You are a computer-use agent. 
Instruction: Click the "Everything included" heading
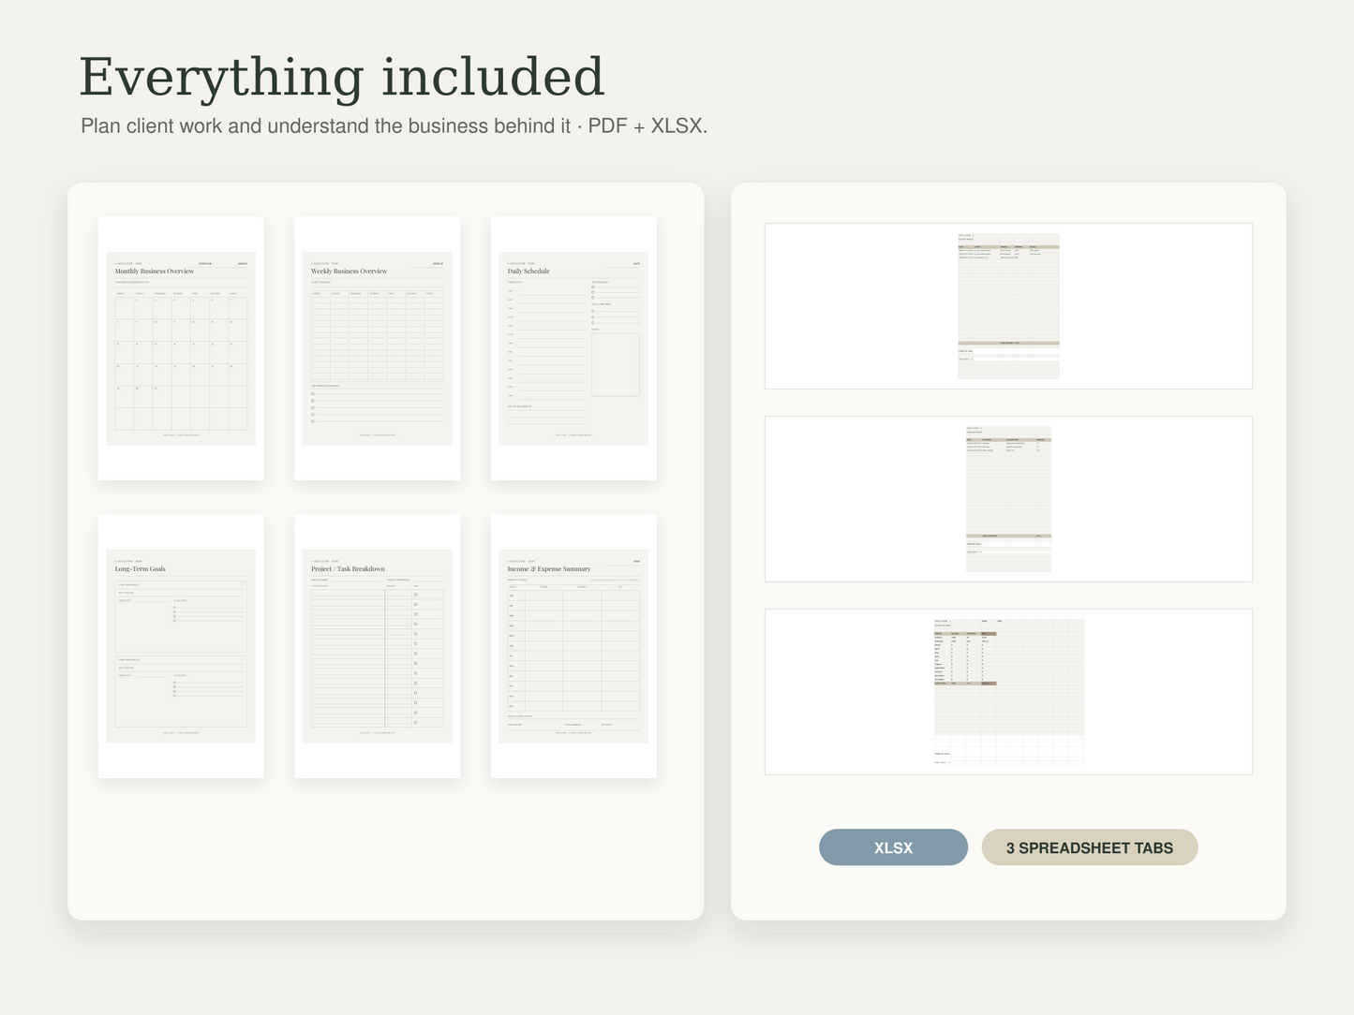coord(342,77)
